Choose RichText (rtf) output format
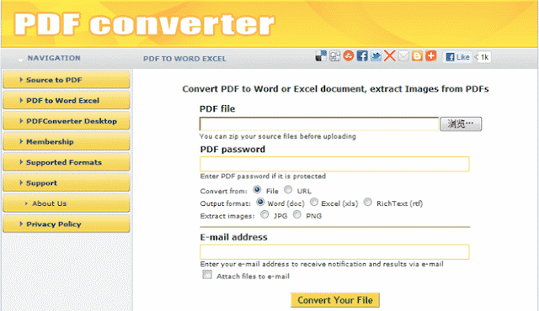This screenshot has height=311, width=539. coord(368,203)
